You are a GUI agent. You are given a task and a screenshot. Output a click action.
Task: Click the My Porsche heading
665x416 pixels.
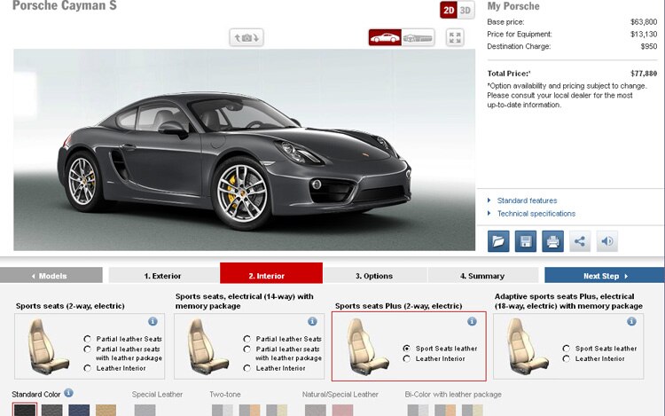coord(513,6)
